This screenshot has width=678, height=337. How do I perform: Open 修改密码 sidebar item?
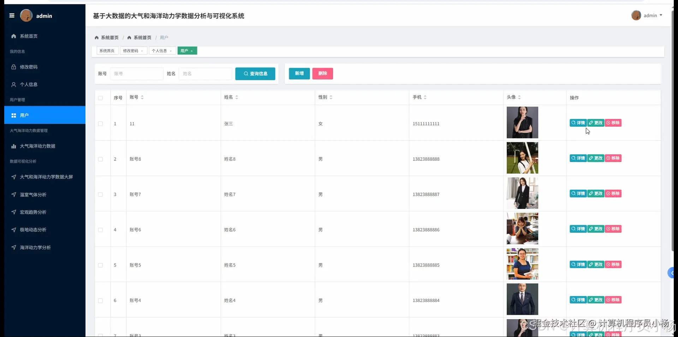click(x=45, y=67)
